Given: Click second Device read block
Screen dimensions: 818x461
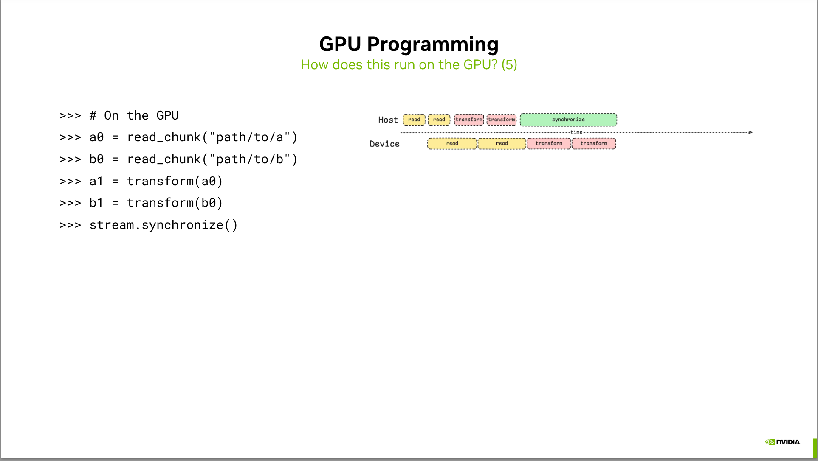Looking at the screenshot, I should [x=502, y=143].
